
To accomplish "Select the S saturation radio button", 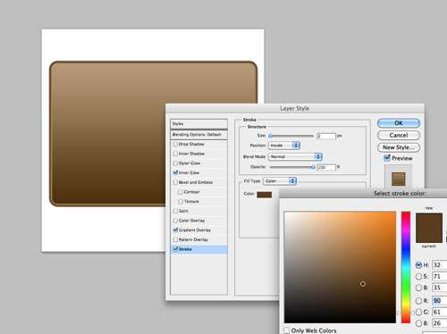I will [418, 277].
